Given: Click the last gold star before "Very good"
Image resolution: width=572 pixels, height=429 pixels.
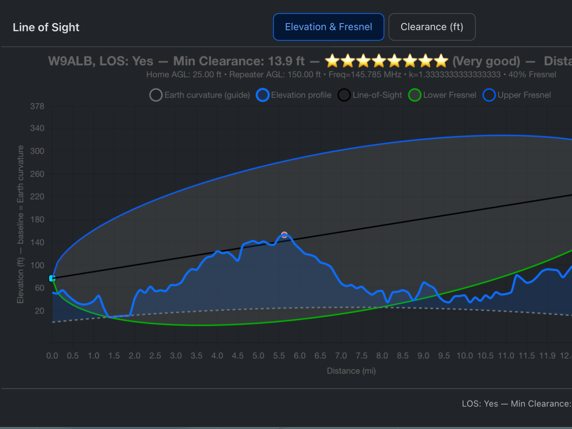Looking at the screenshot, I should (x=441, y=61).
